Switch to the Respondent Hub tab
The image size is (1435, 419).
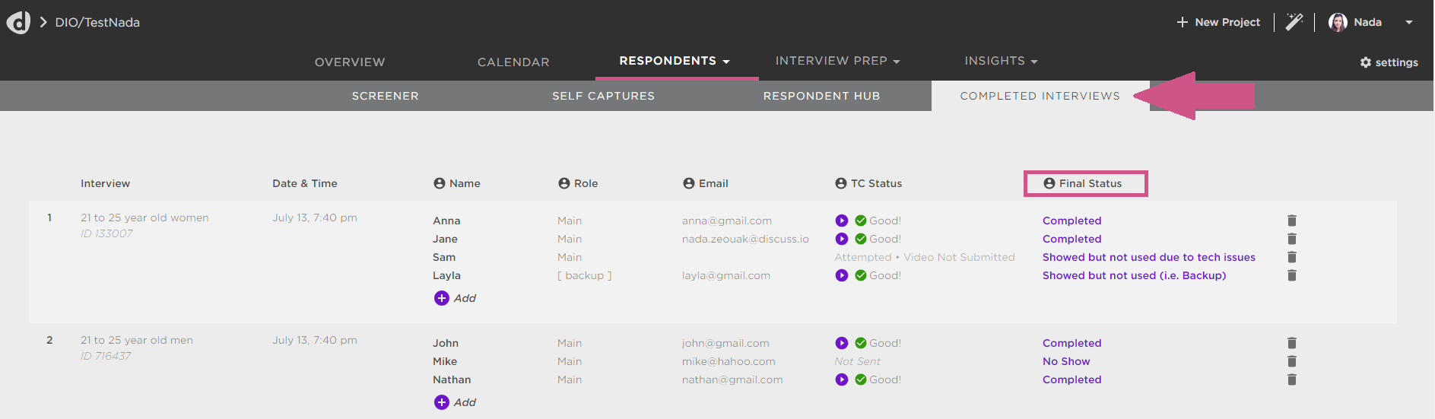821,96
